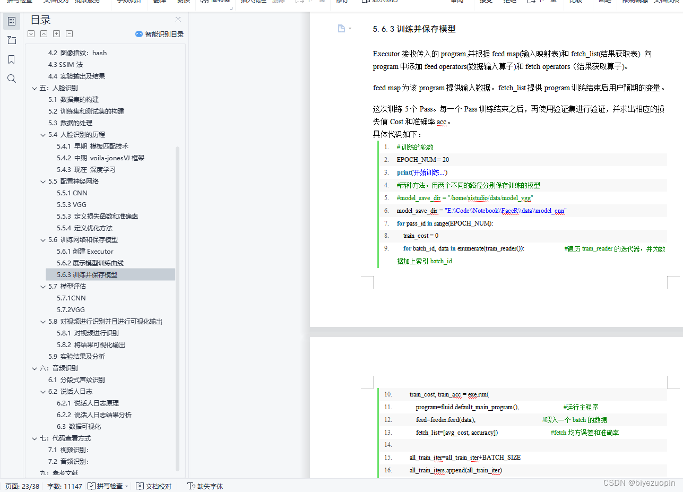Click the plus box icon in outline toolbar
This screenshot has height=492, width=683.
click(57, 34)
